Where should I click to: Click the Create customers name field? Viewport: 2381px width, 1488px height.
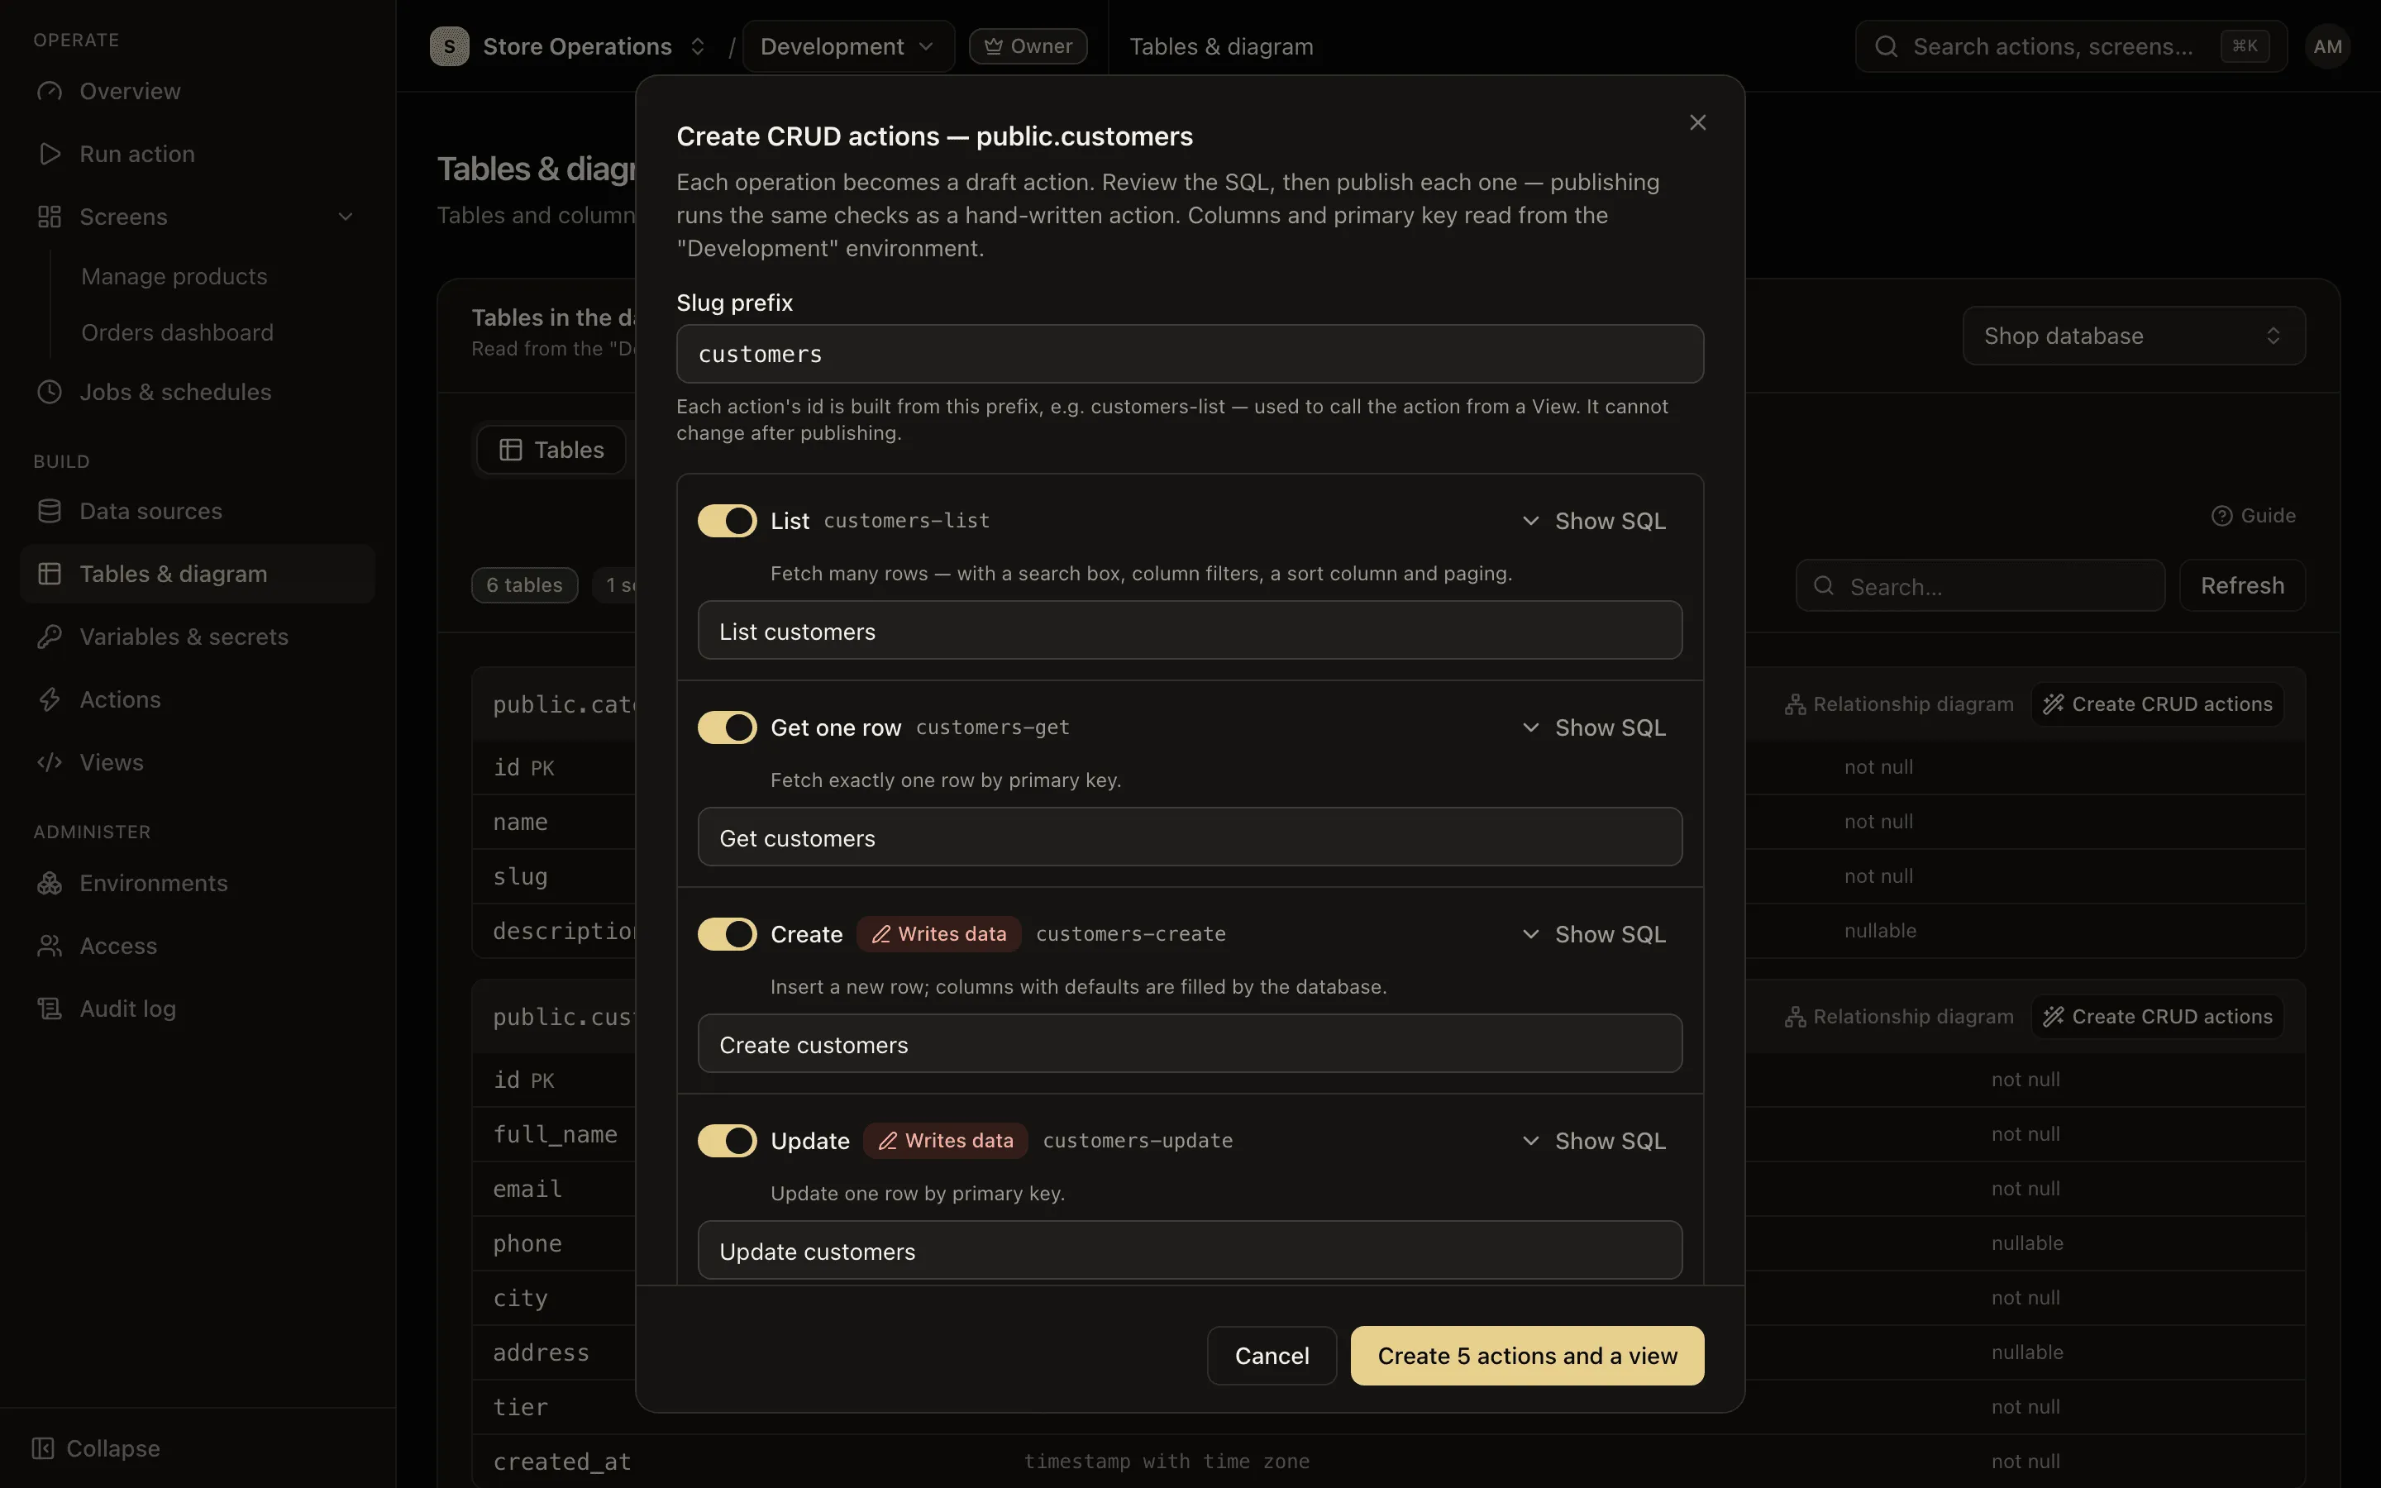coord(1190,1044)
